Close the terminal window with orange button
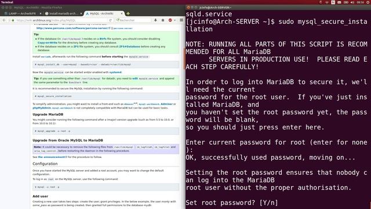Image resolution: width=371 pixels, height=209 pixels. (x=188, y=8)
